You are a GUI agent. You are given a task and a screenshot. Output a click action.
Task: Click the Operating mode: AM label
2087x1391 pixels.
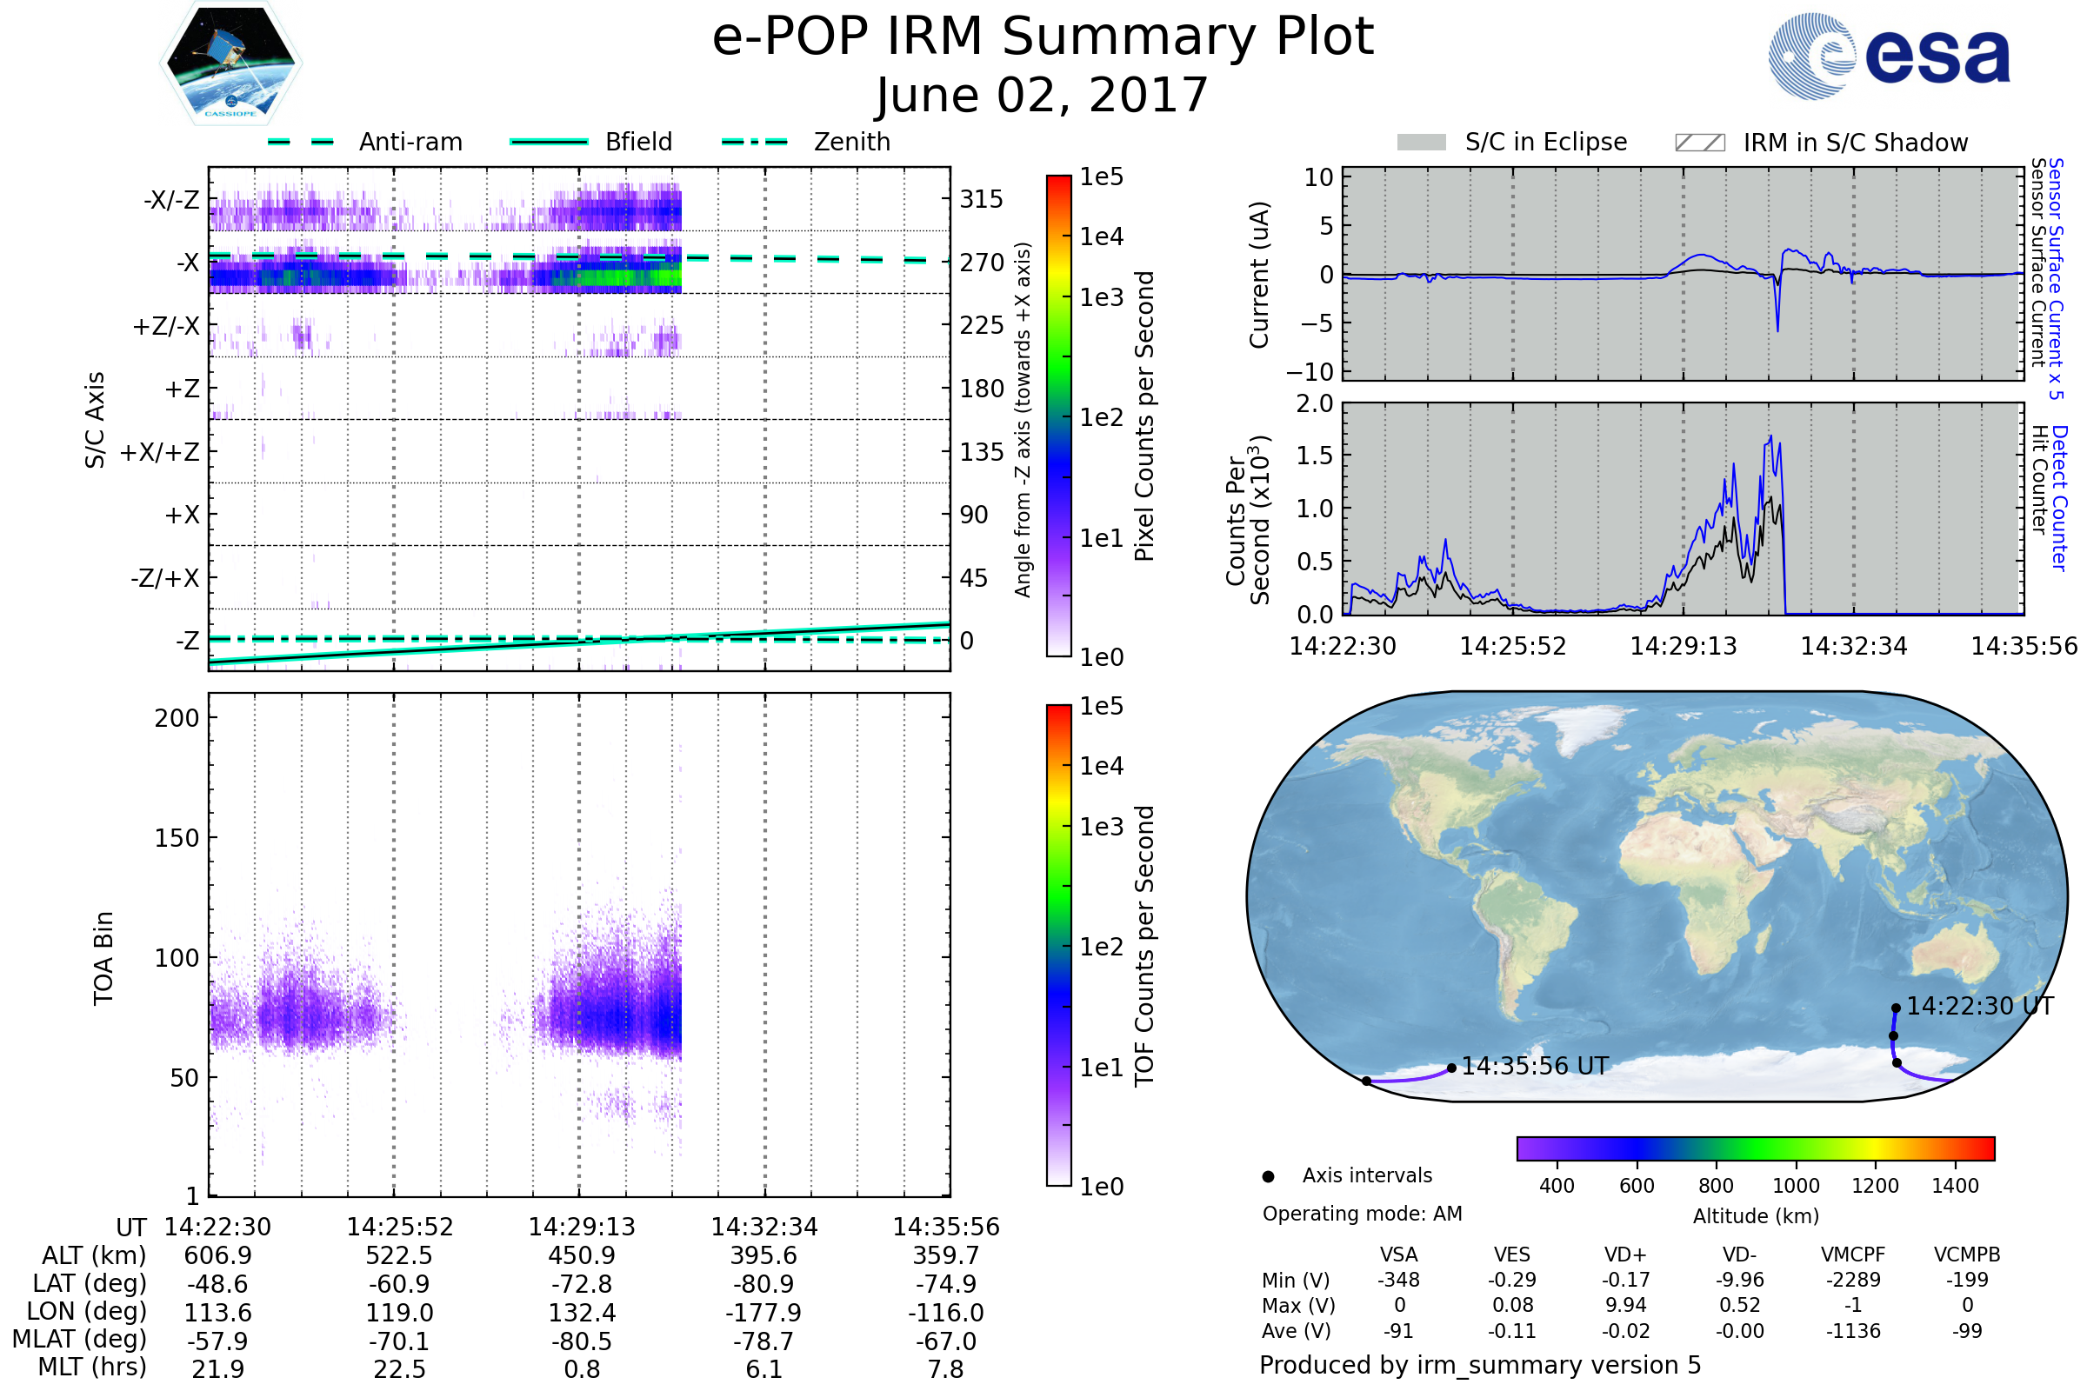(1362, 1214)
